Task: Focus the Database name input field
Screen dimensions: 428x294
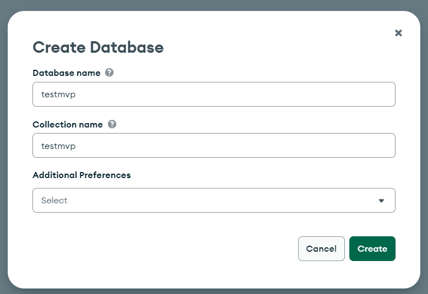Action: click(213, 94)
